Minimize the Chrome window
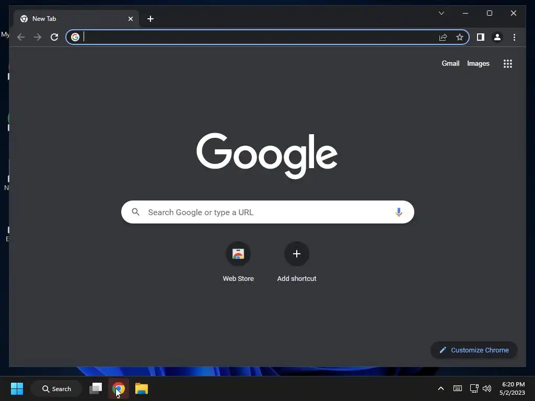 click(466, 13)
